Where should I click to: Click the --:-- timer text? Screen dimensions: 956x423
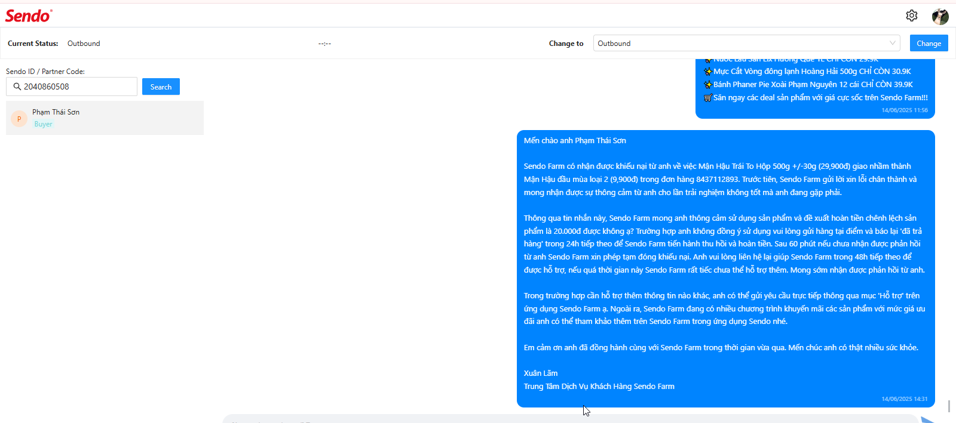pyautogui.click(x=324, y=44)
